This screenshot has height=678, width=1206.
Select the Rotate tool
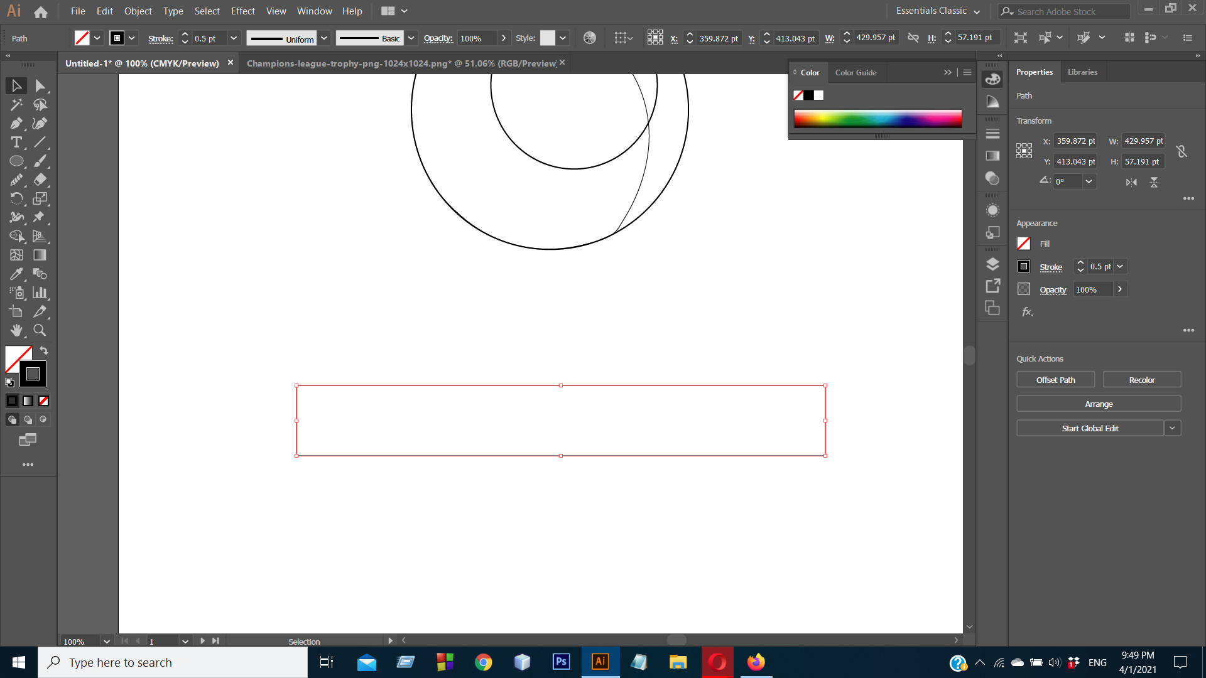pyautogui.click(x=16, y=199)
